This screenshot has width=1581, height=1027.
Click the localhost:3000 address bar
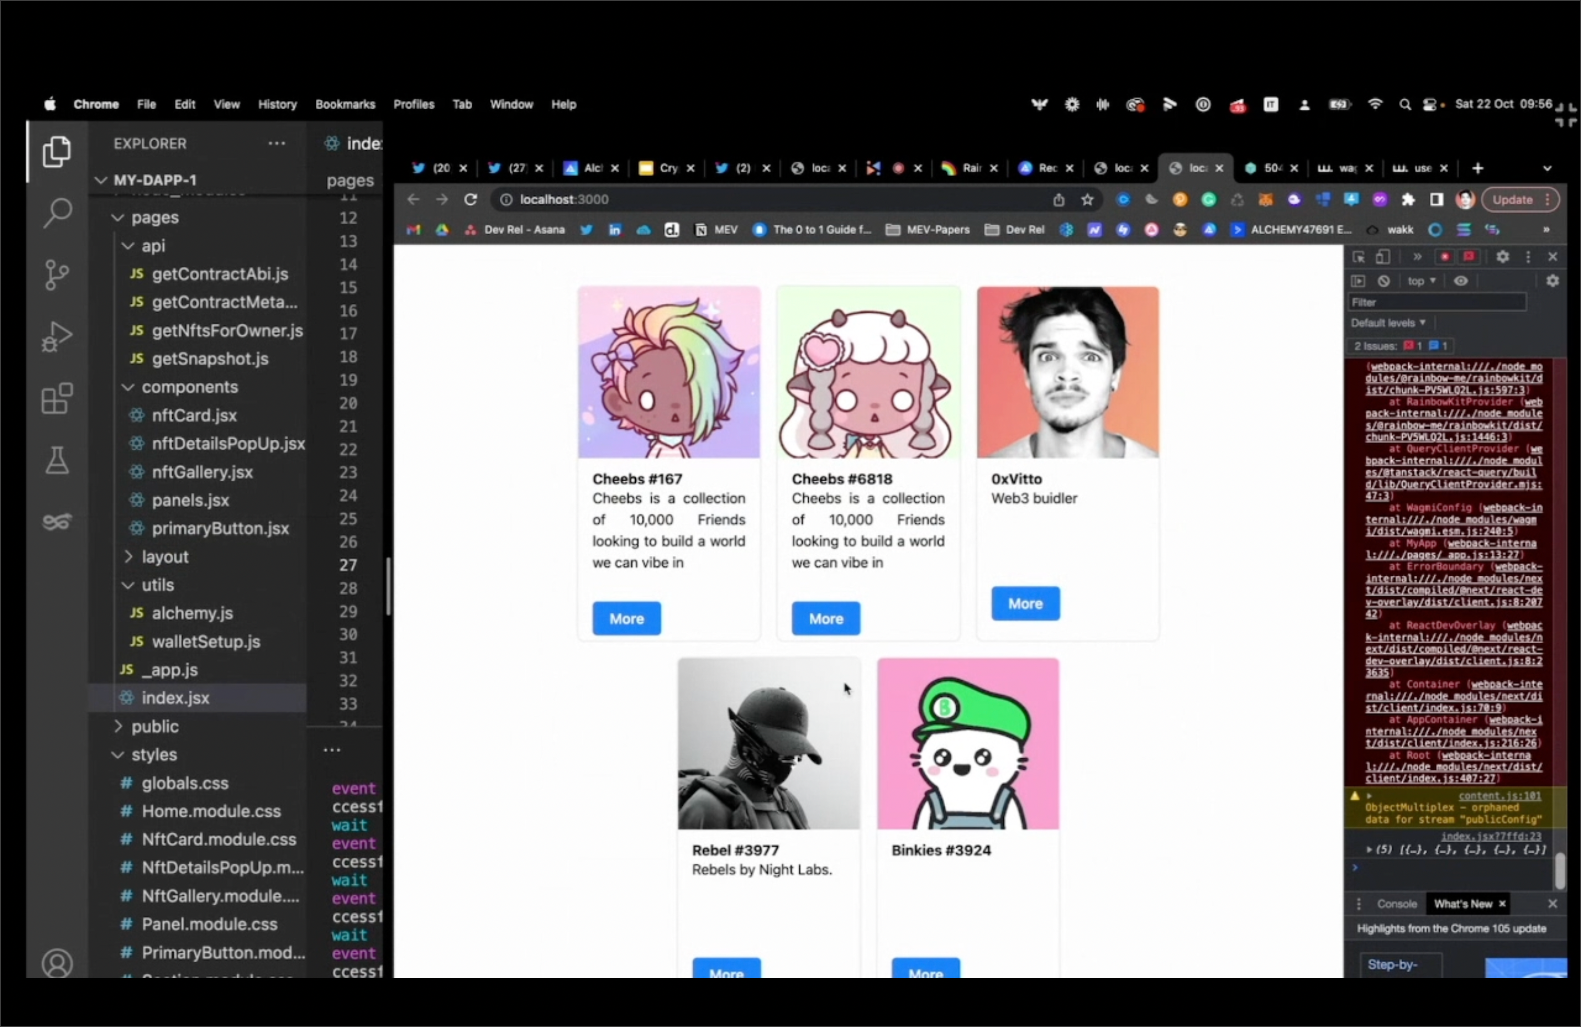[x=771, y=199]
